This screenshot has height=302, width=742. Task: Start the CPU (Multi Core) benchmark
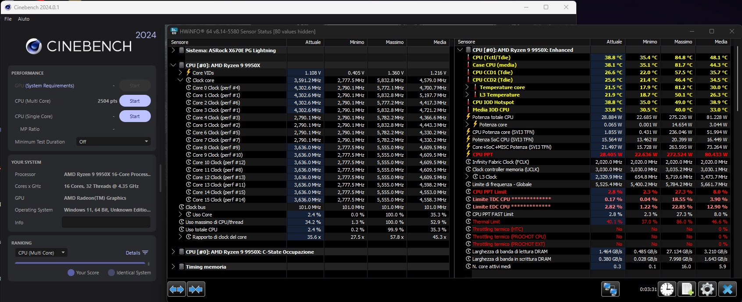[x=135, y=101]
